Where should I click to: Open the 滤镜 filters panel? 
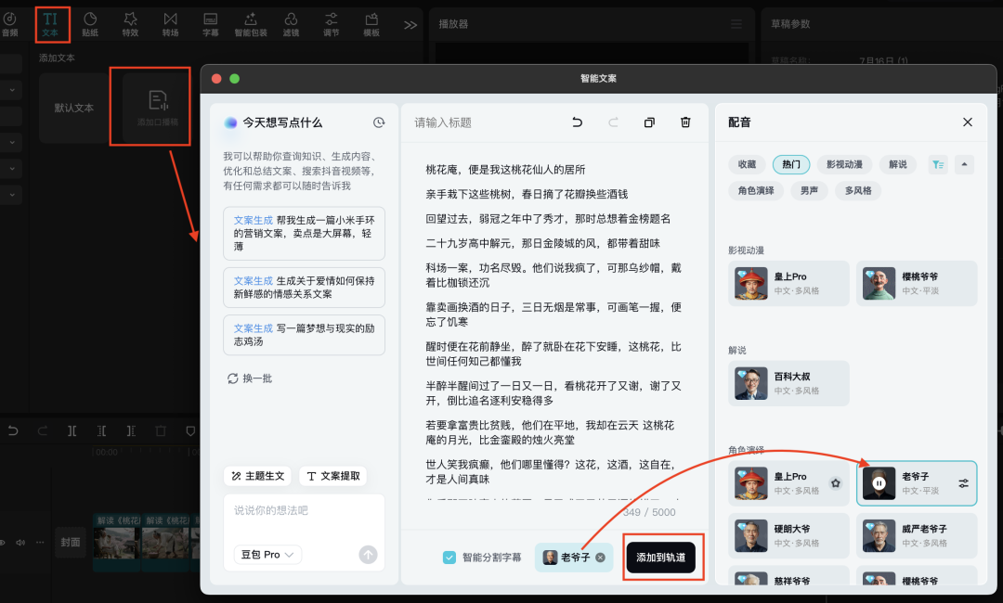291,25
